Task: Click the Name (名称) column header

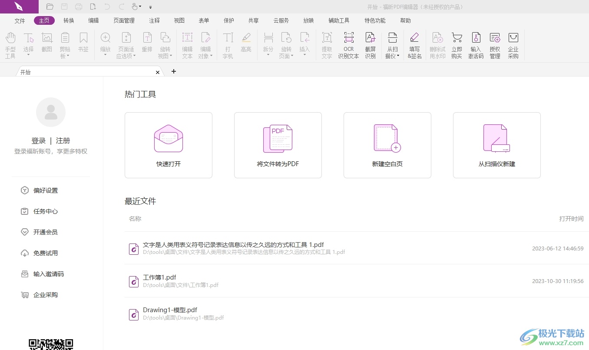Action: click(x=135, y=219)
